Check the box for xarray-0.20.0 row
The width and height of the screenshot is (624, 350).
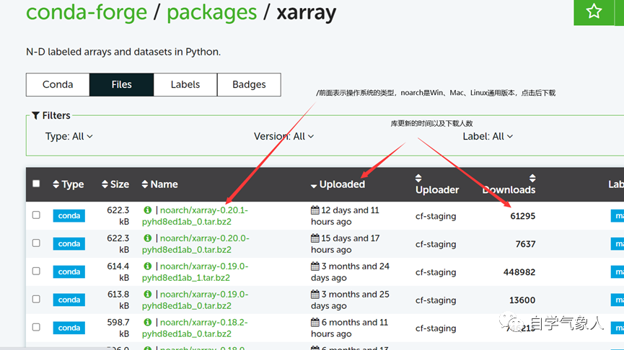point(36,243)
